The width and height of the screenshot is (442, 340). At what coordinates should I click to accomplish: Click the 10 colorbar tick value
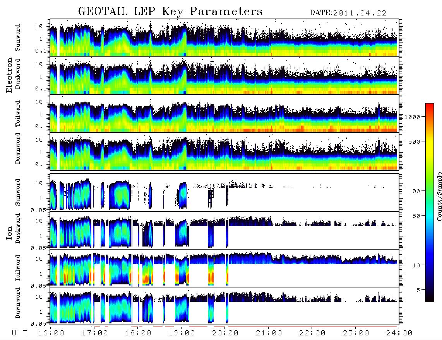416,265
